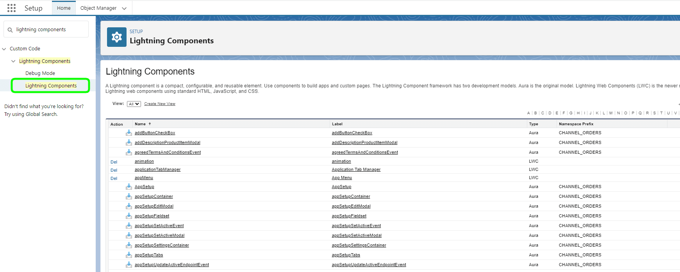Select highlighted Lightning Components sidebar item

pyautogui.click(x=51, y=85)
